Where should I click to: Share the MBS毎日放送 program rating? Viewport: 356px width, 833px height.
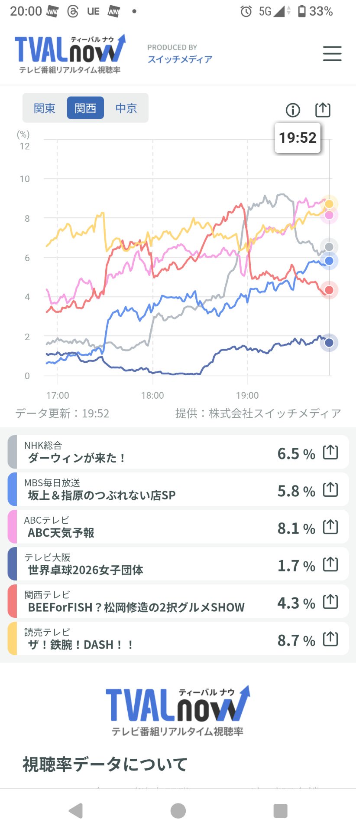coord(330,489)
